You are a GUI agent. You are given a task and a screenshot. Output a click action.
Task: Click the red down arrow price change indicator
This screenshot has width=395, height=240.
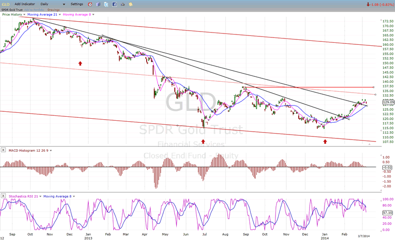(x=368, y=4)
